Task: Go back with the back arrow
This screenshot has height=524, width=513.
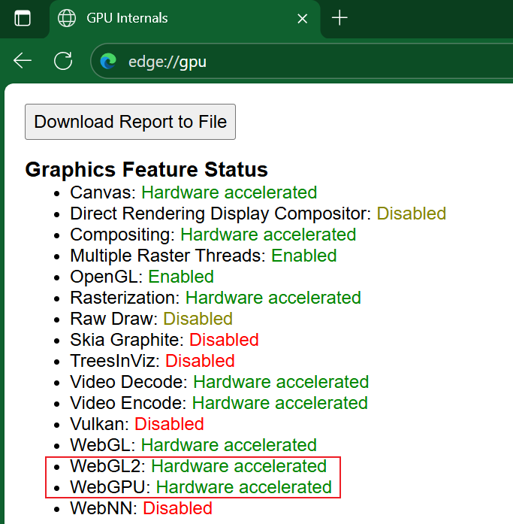Action: [x=23, y=61]
